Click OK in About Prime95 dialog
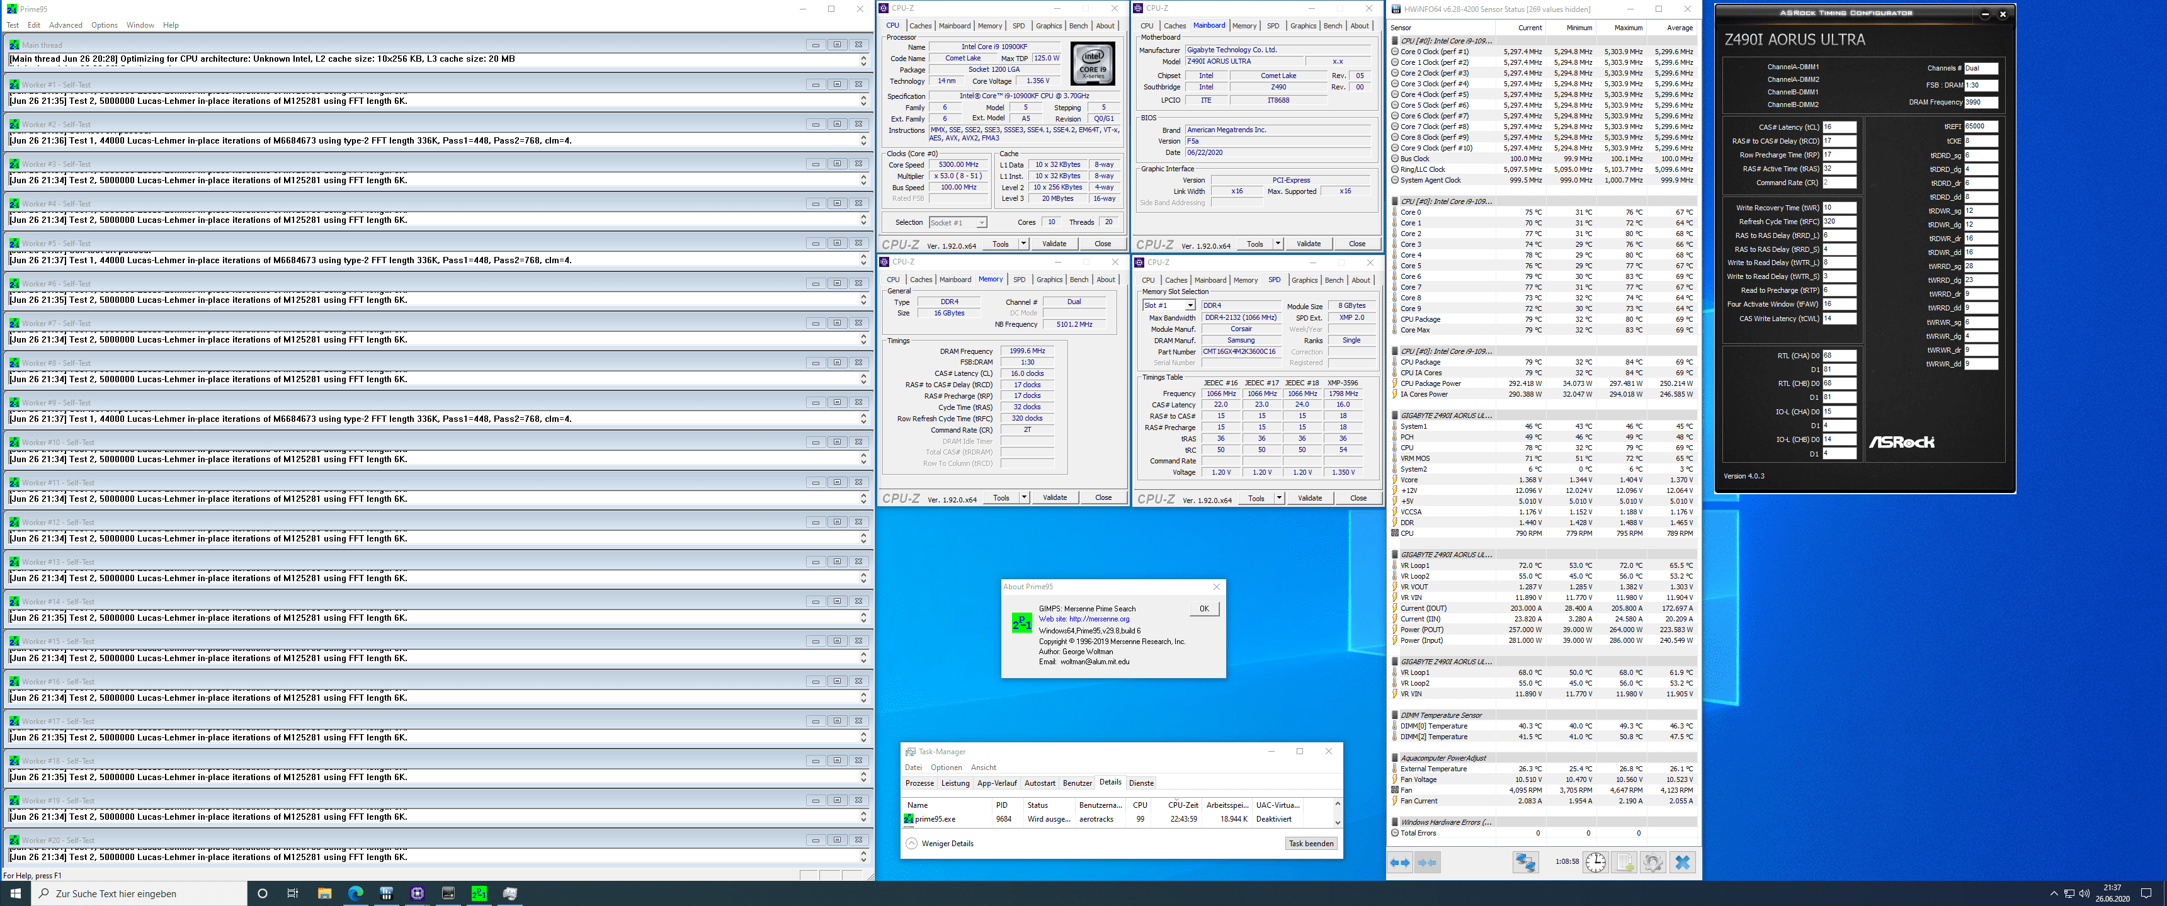This screenshot has height=906, width=2167. [x=1204, y=609]
